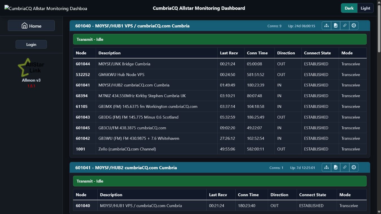Open the settings gear icon for node 601040
Image resolution: width=381 pixels, height=214 pixels.
(354, 26)
